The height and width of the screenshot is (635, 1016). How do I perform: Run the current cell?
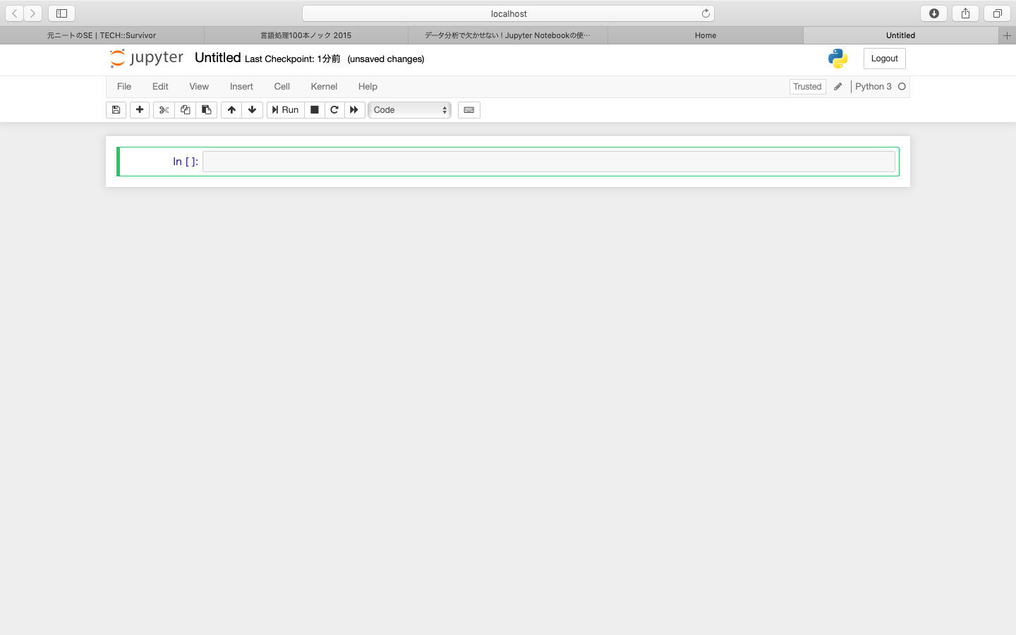285,110
